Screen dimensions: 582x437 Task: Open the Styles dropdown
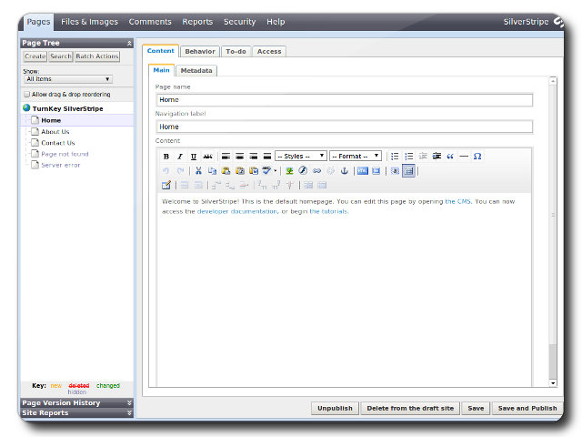[300, 157]
